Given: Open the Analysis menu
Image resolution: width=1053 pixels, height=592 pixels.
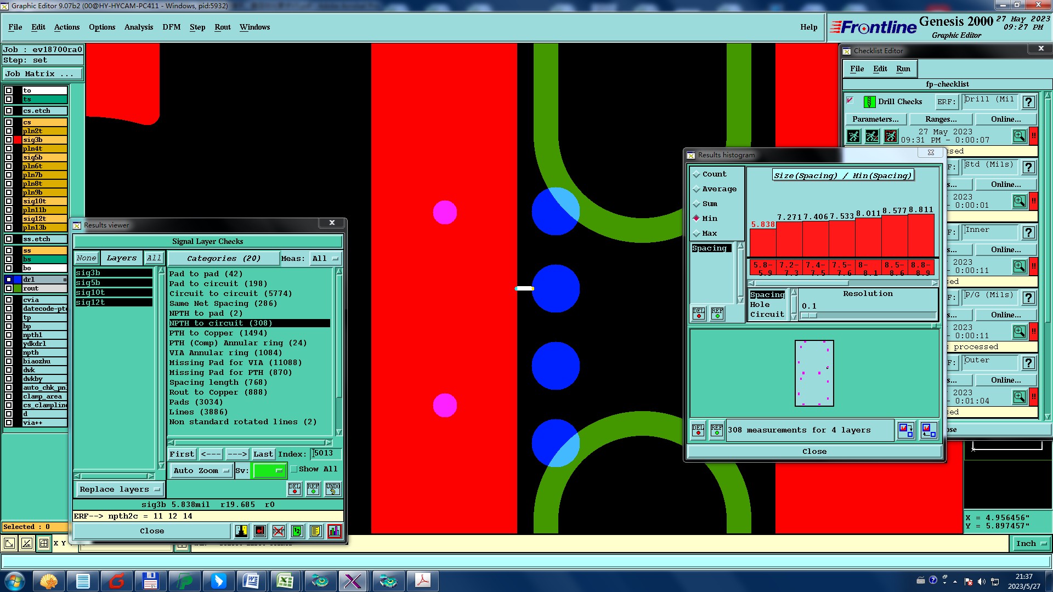Looking at the screenshot, I should 138,27.
